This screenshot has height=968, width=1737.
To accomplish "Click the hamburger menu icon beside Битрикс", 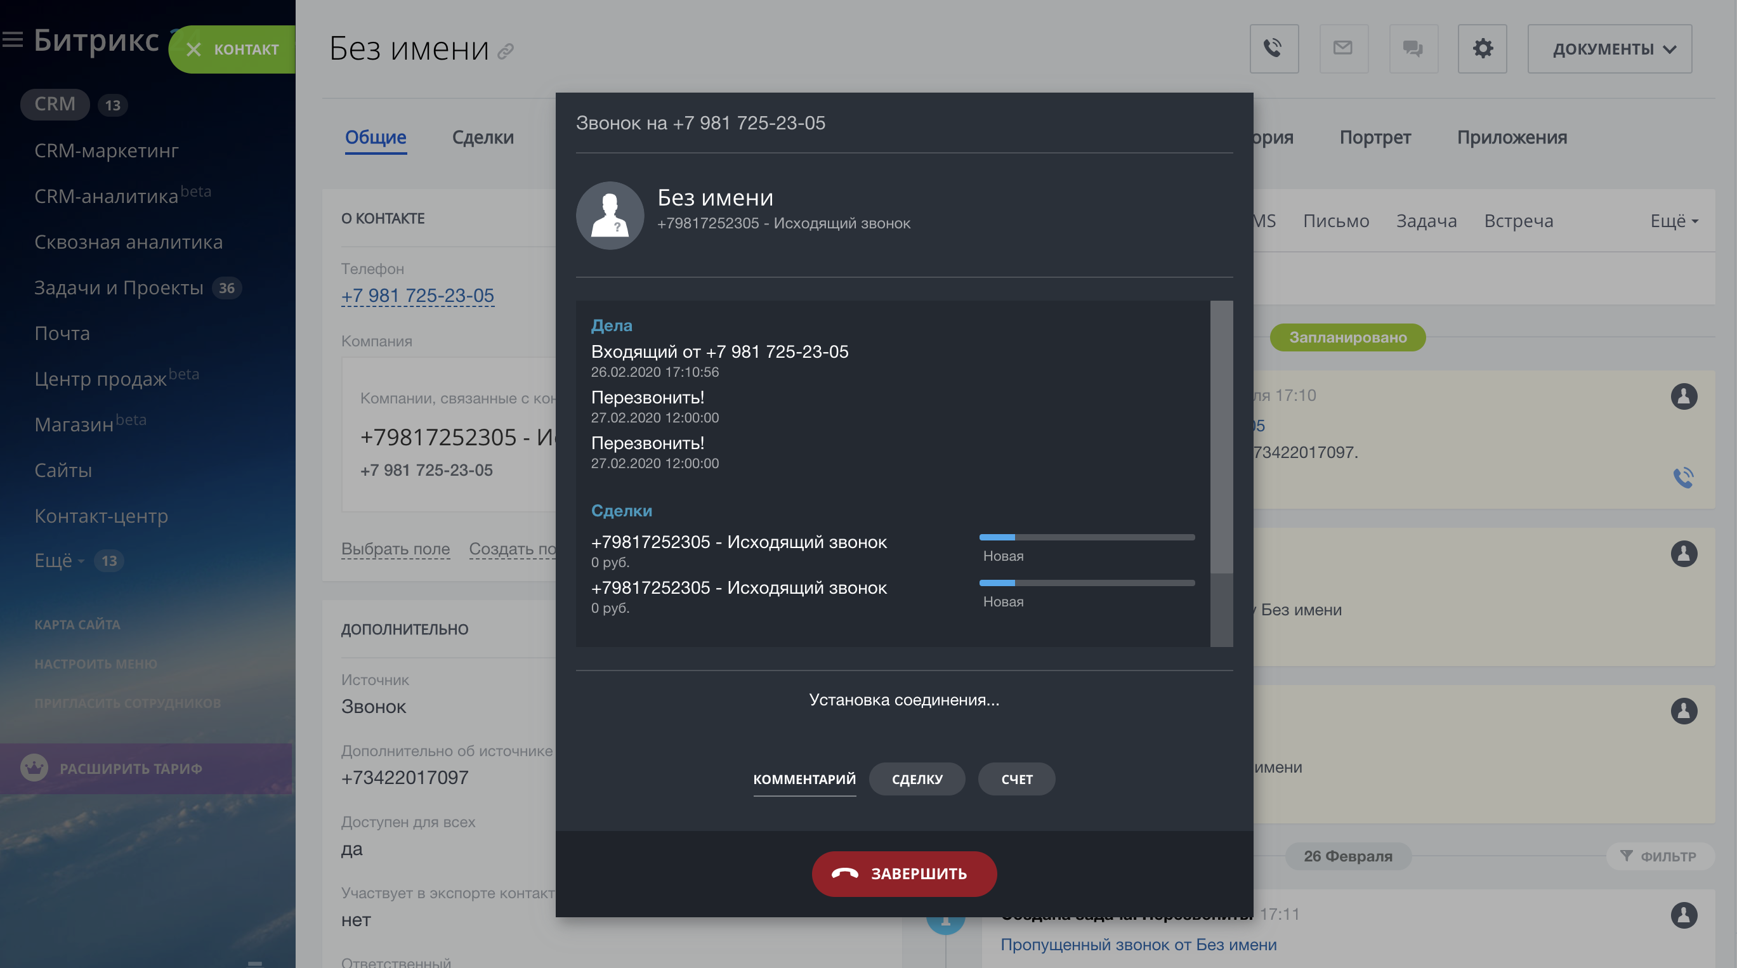I will point(13,40).
